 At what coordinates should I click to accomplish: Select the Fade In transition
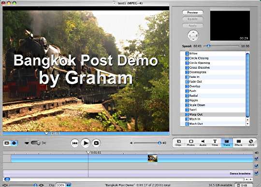click(213, 77)
